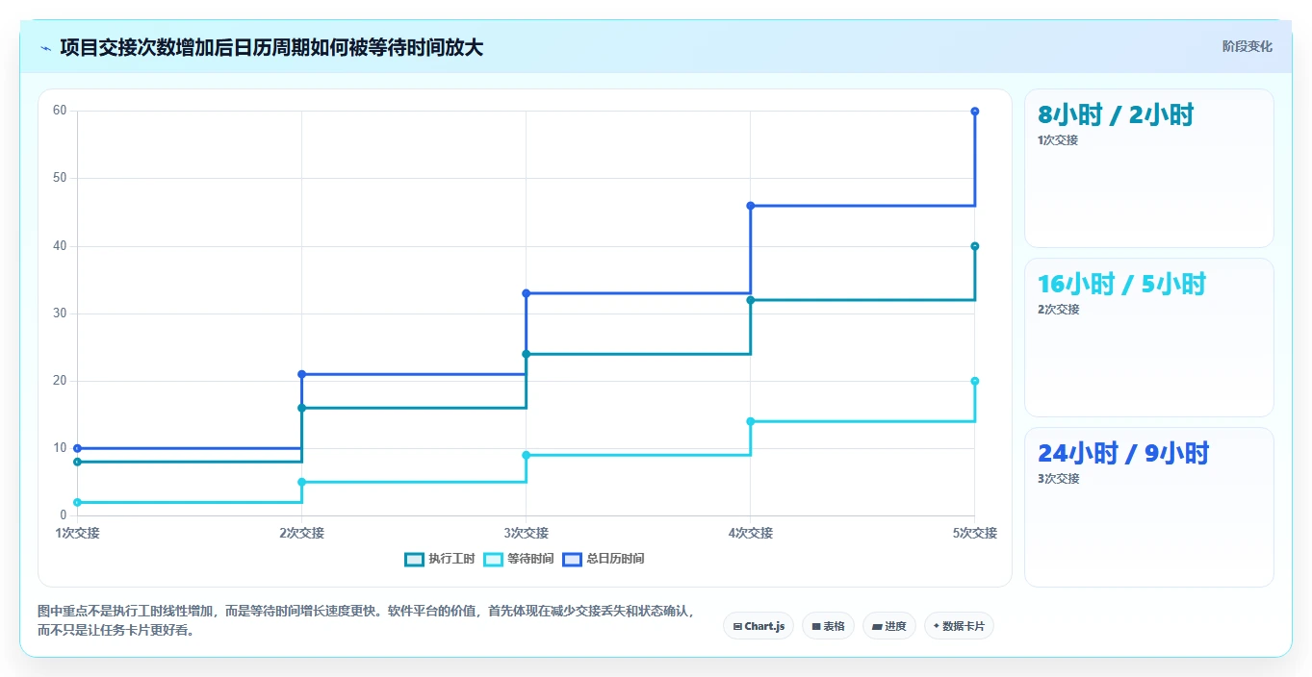Click the 总日历时间 point at 4次交接
The height and width of the screenshot is (677, 1312).
click(751, 206)
